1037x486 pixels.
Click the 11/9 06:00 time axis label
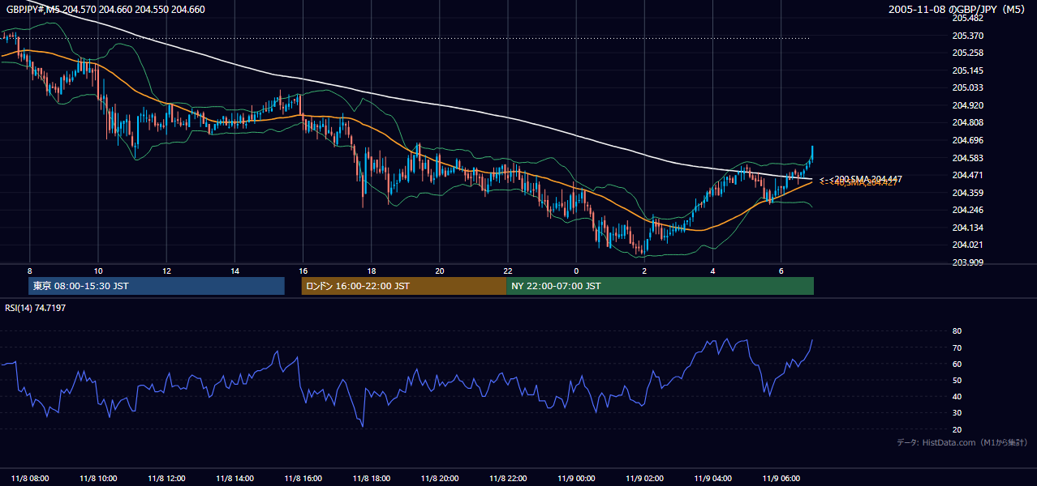781,478
